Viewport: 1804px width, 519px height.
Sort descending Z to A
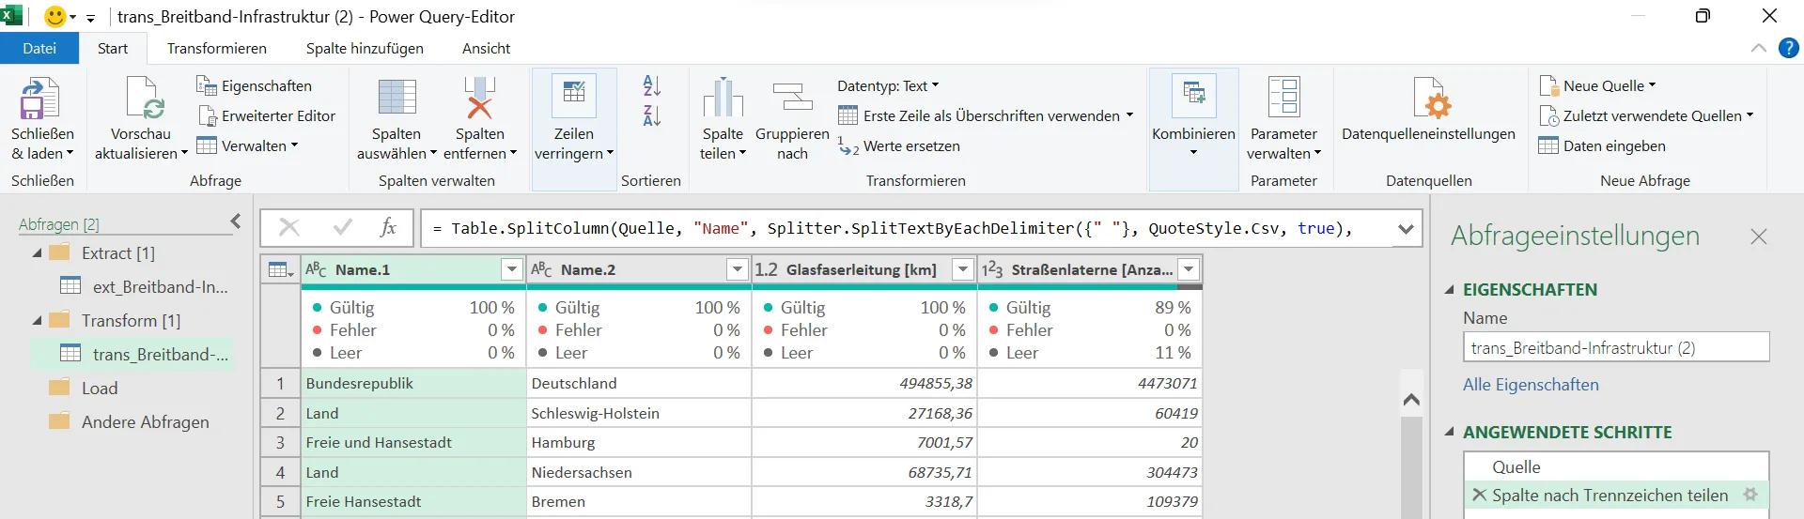651,115
